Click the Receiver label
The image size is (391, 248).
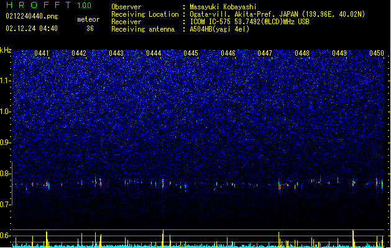coord(126,22)
